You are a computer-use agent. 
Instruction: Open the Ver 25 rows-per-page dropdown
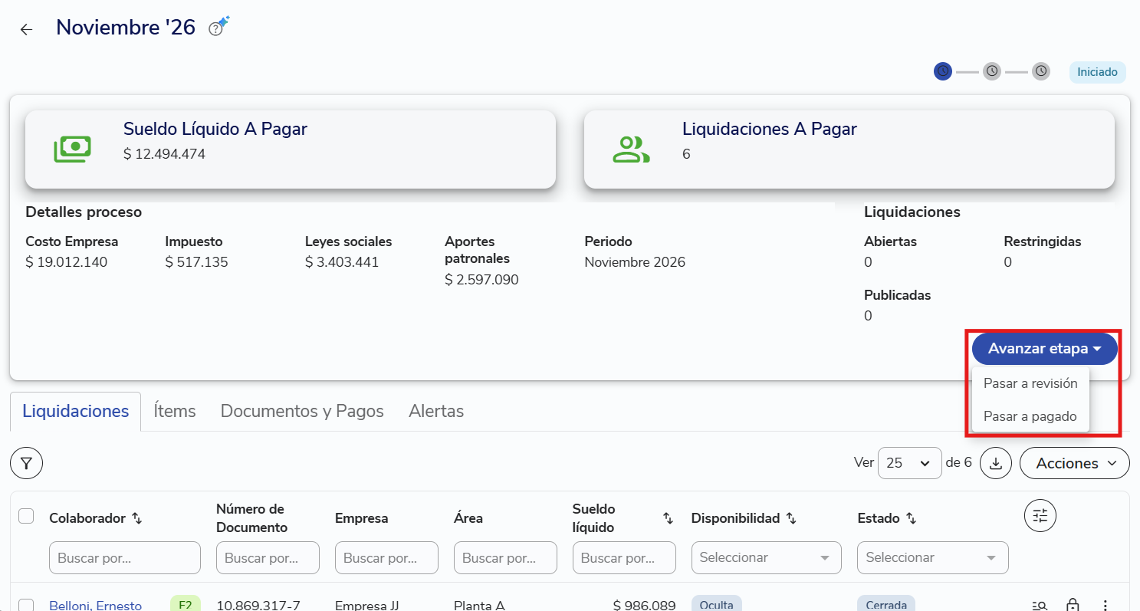coord(909,463)
